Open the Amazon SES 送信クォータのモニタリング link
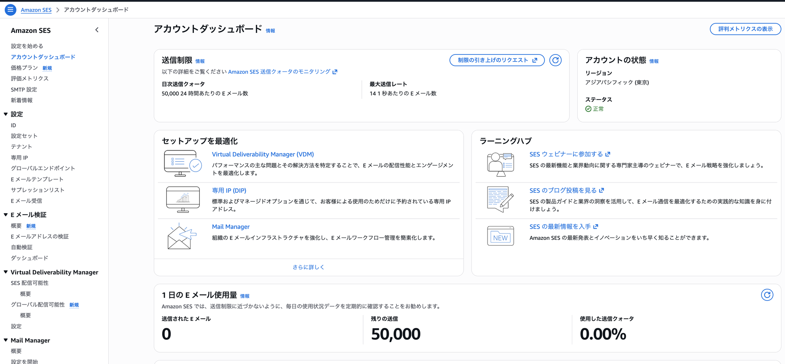Viewport: 785px width, 364px height. [283, 72]
